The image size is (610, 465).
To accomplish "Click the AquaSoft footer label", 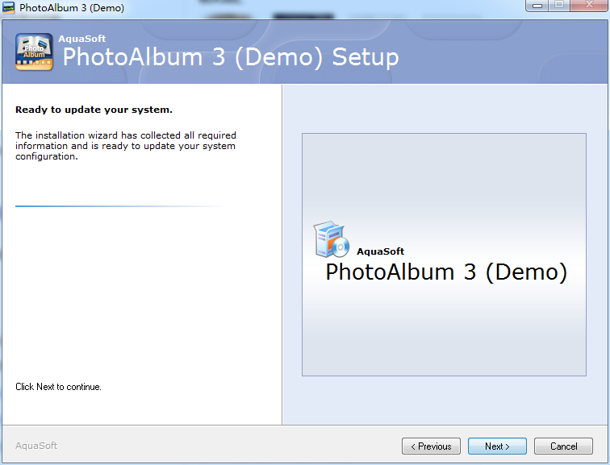I will [36, 446].
